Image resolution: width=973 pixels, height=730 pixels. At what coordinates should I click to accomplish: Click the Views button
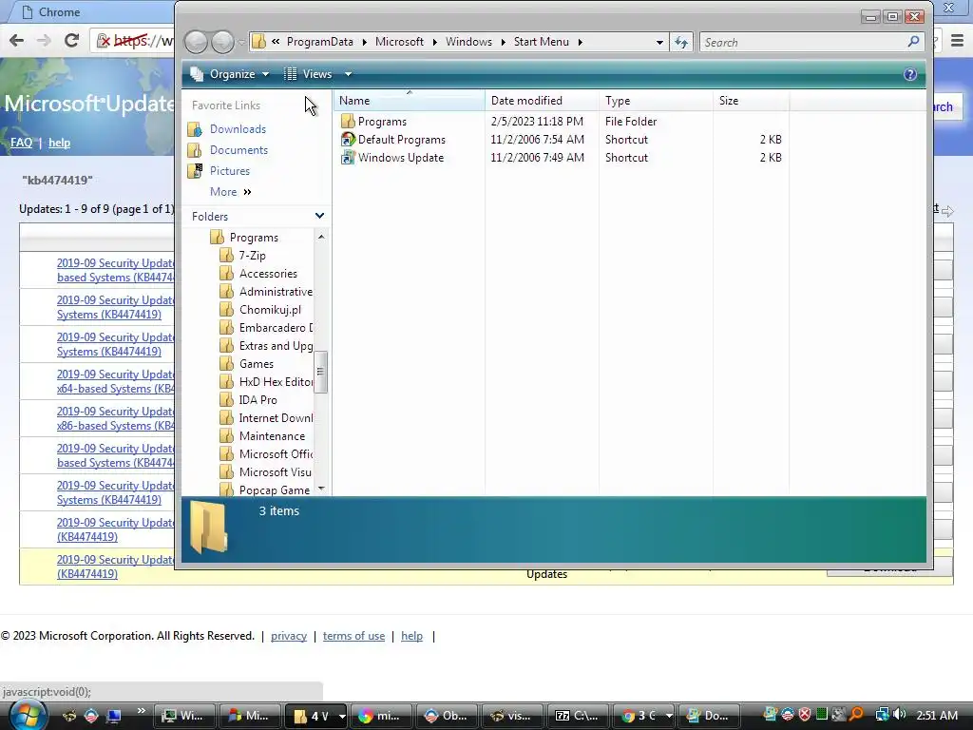(309, 74)
